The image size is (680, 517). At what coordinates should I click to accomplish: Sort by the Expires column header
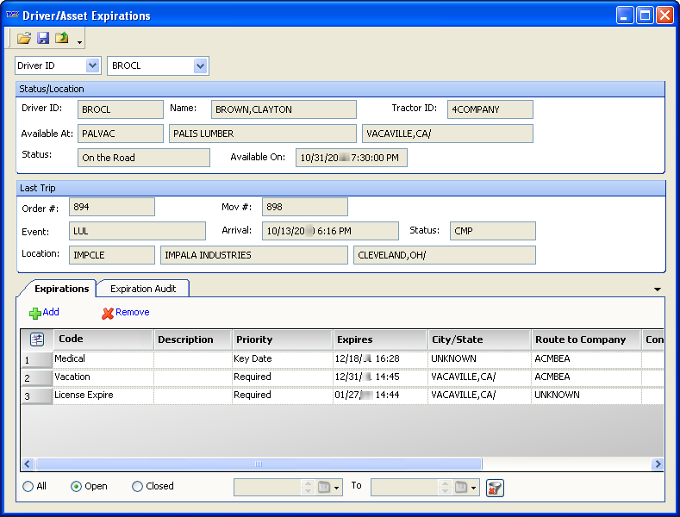tap(378, 339)
